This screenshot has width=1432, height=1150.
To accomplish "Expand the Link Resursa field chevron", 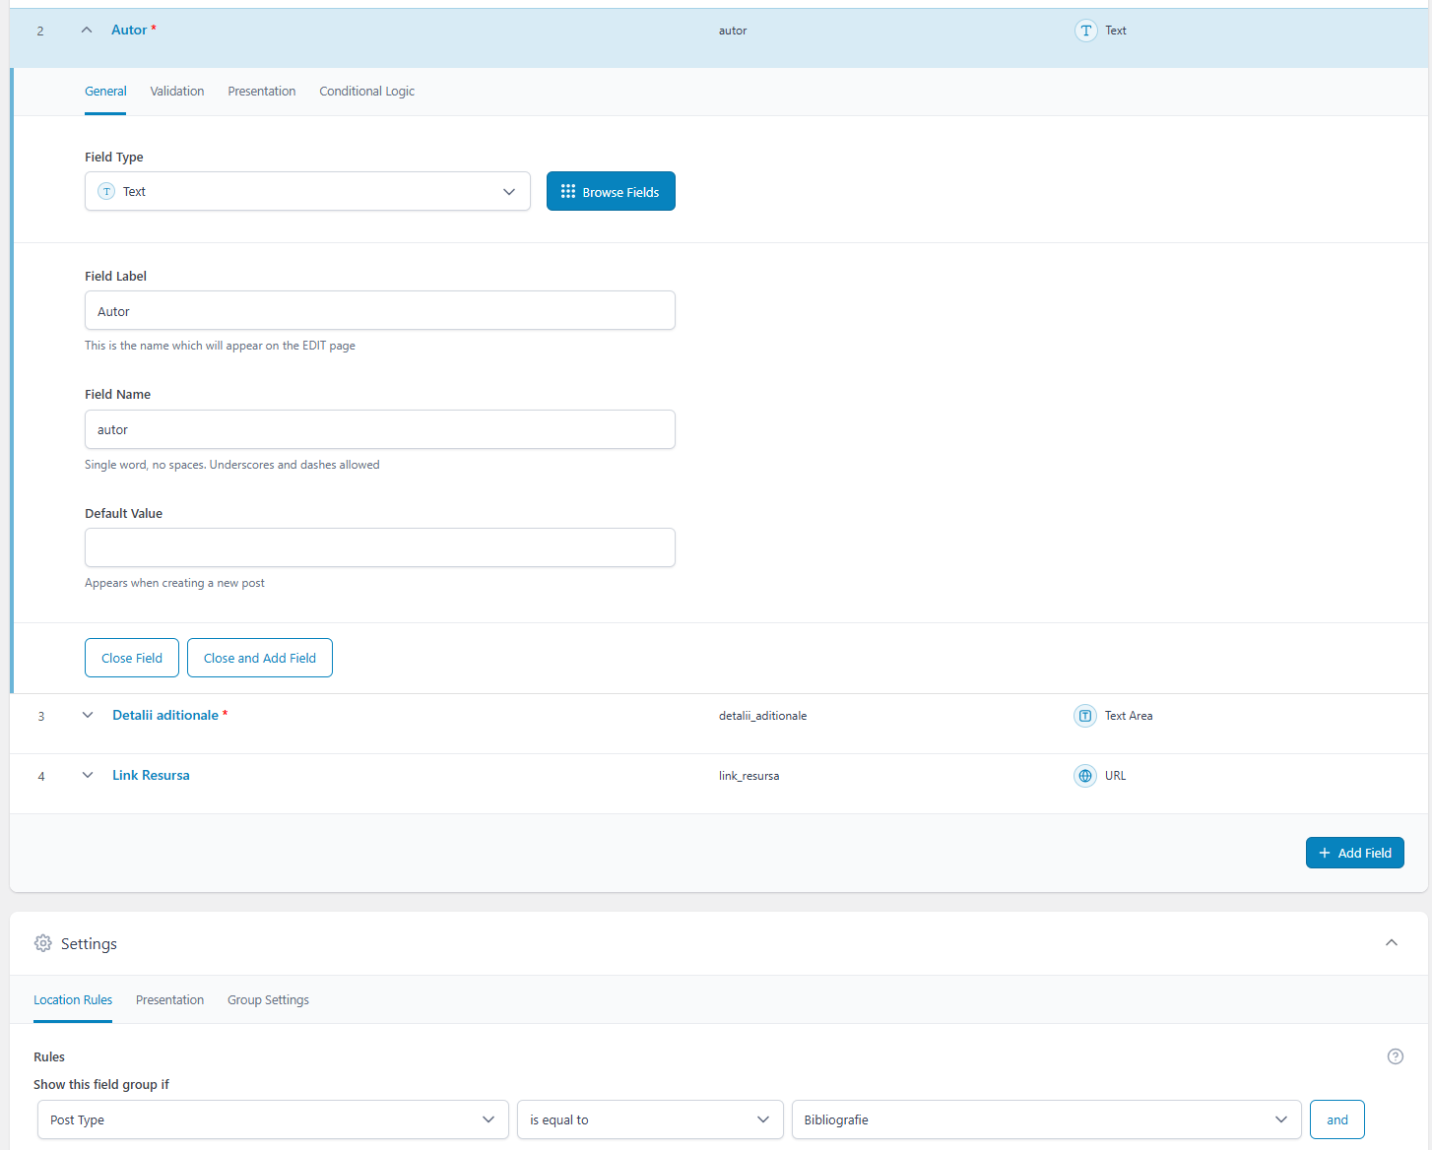I will (88, 776).
